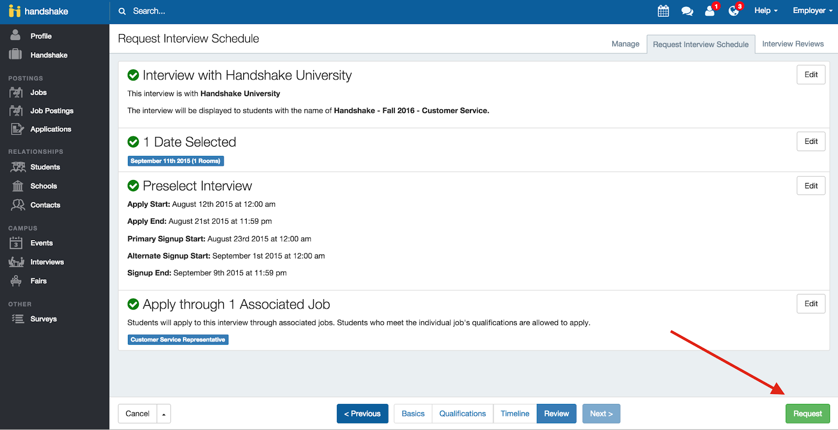
Task: Click the Fairs icon in the sidebar
Action: (16, 281)
